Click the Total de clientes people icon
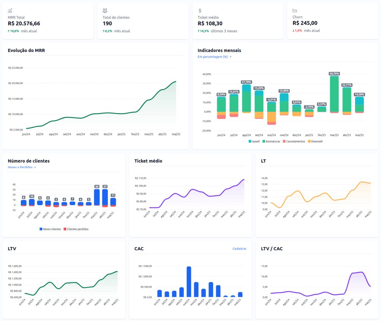This screenshot has width=381, height=321. click(x=105, y=11)
